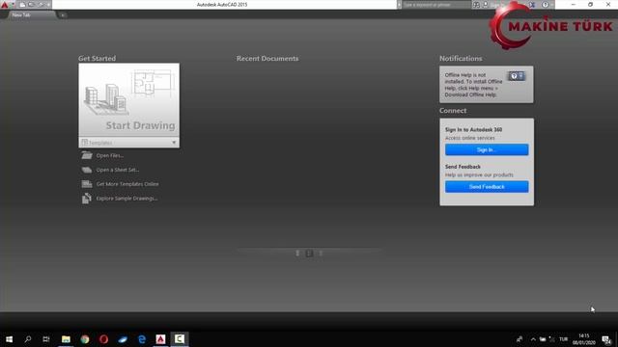Click the Open file icon in Quick Access toolbar
618x347 pixels.
pyautogui.click(x=31, y=5)
